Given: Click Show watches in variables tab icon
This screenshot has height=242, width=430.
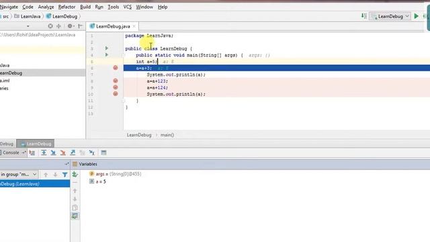Looking at the screenshot, I should pos(75,216).
